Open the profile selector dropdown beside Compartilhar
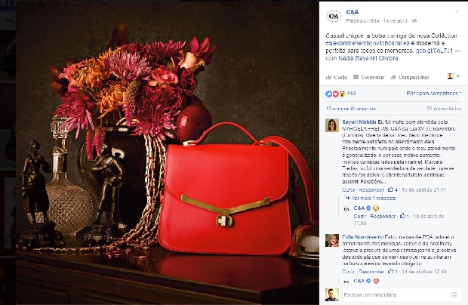The image size is (468, 305). coord(453,76)
